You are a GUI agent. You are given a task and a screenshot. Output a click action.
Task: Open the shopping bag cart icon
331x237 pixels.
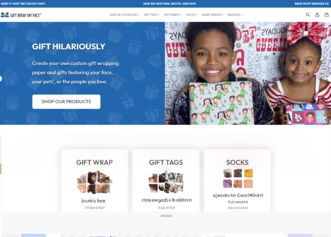(326, 15)
